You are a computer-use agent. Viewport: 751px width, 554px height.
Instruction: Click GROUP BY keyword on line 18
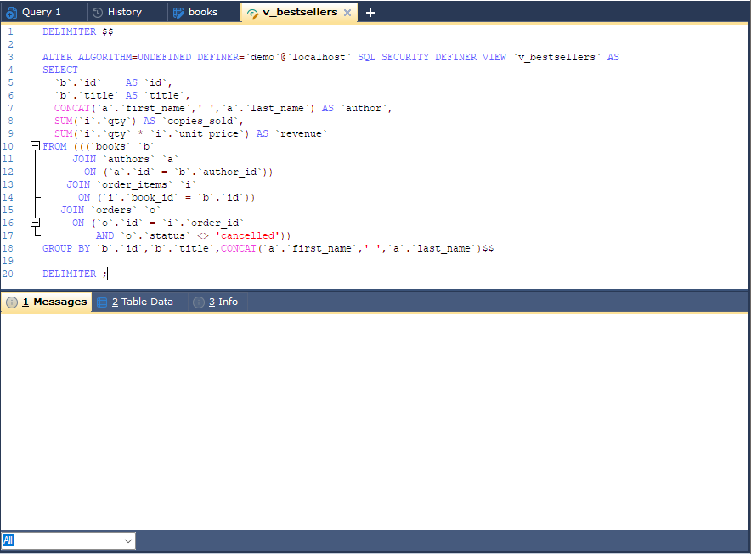point(66,248)
